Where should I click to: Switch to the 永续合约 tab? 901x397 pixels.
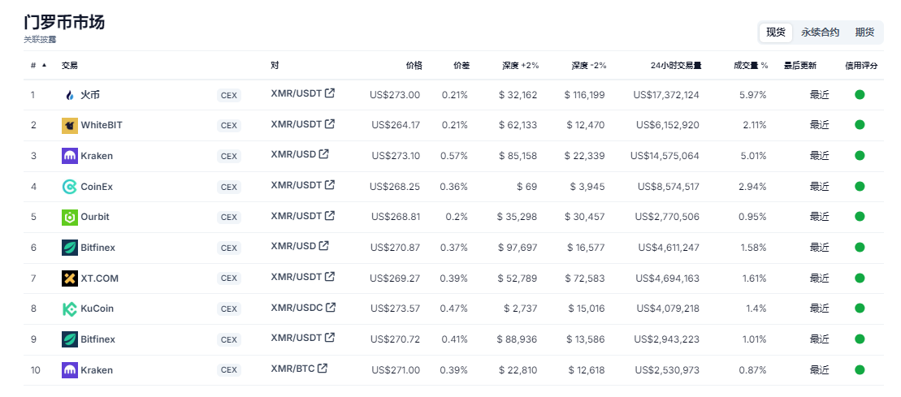[x=820, y=32]
